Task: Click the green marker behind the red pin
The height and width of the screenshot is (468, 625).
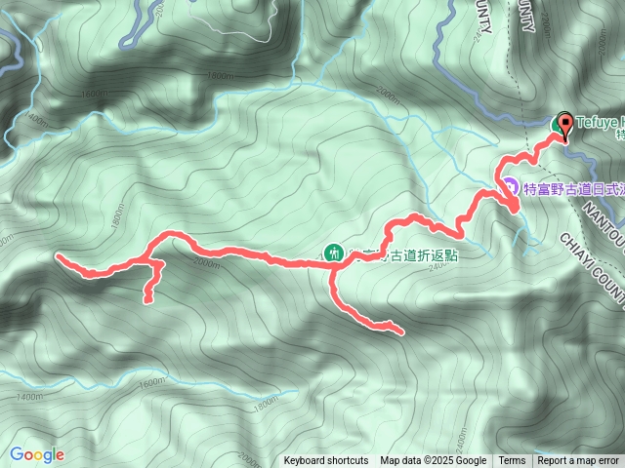Action: coord(557,125)
